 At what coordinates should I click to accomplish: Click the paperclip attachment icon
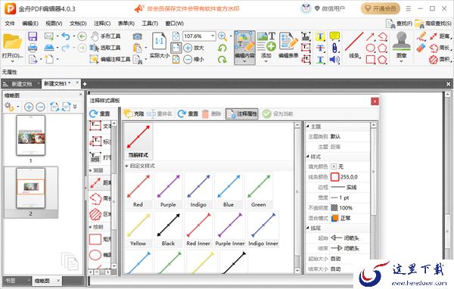pyautogui.click(x=334, y=48)
